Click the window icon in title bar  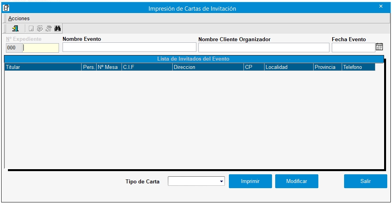pos(6,8)
